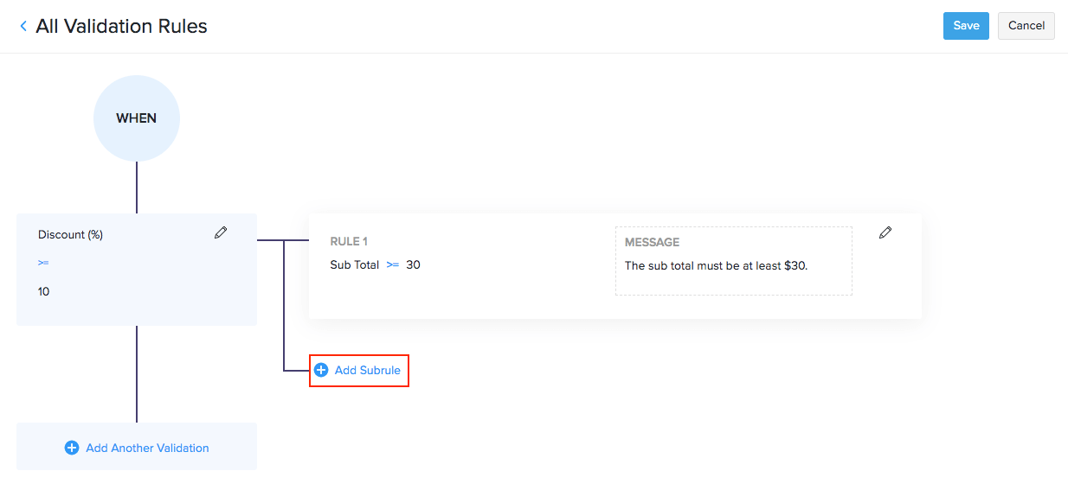Click the Add Another Validation text
The width and height of the screenshot is (1068, 490).
point(147,448)
